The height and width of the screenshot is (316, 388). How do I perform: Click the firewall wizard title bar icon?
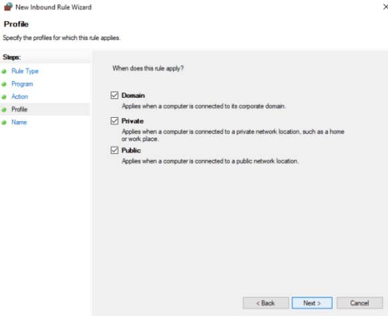coord(8,7)
